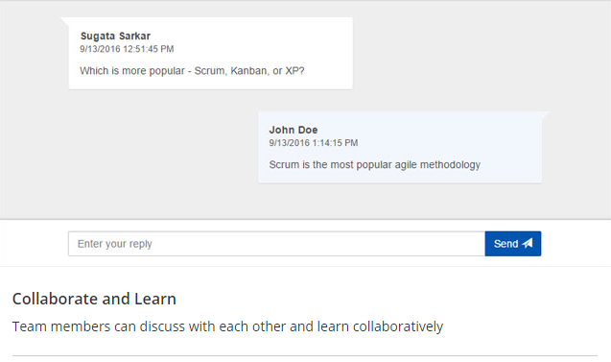Screen dimensions: 611x362
Task: Click the 9/13/2016 12:51:45 PM timestamp
Action: coord(127,49)
